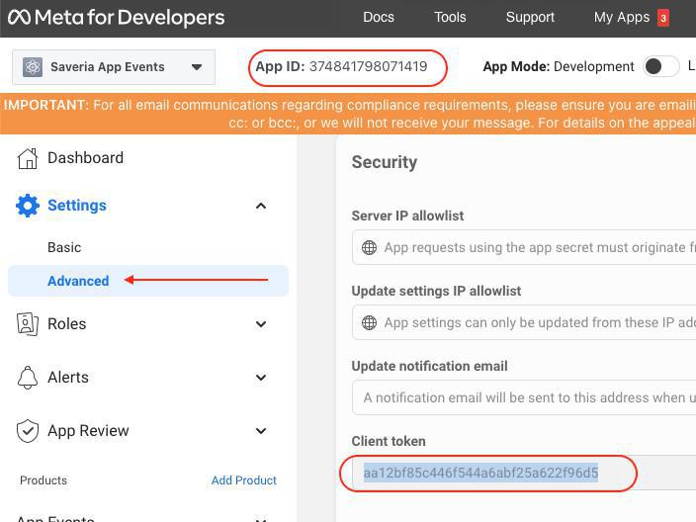696x522 pixels.
Task: Expand the Roles section chevron
Action: click(x=261, y=324)
